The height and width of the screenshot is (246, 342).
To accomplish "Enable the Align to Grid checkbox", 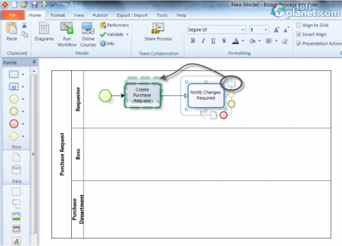I will tap(299, 25).
